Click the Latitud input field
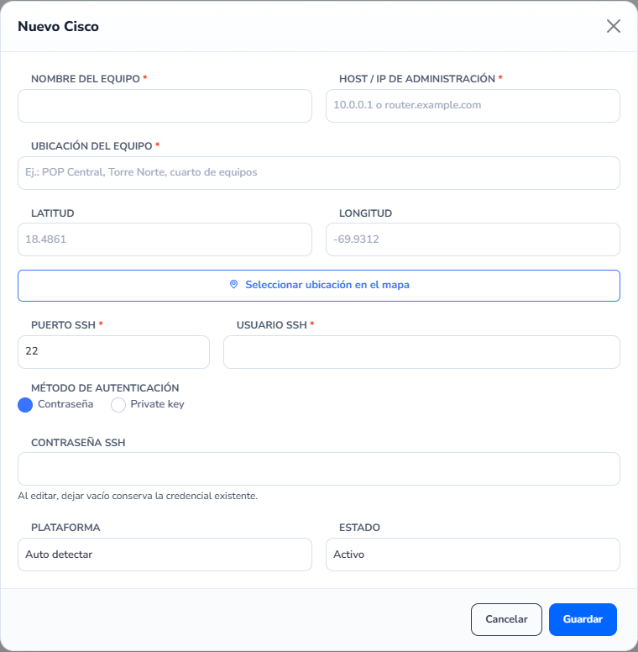The image size is (638, 652). (x=165, y=239)
